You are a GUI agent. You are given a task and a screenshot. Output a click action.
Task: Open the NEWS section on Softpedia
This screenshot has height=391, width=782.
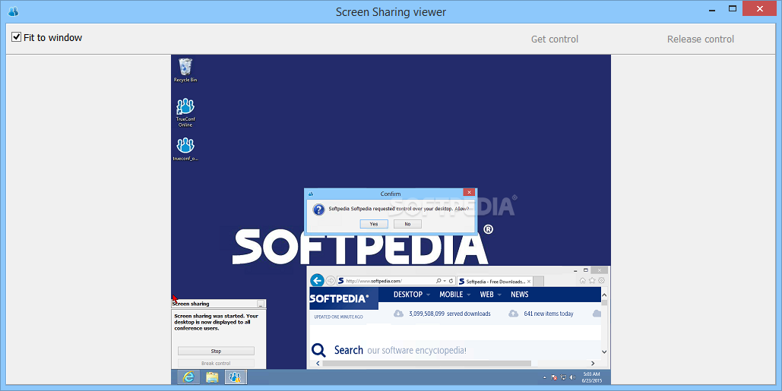[x=519, y=295]
